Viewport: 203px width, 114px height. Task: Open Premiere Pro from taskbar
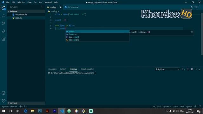[55, 111]
